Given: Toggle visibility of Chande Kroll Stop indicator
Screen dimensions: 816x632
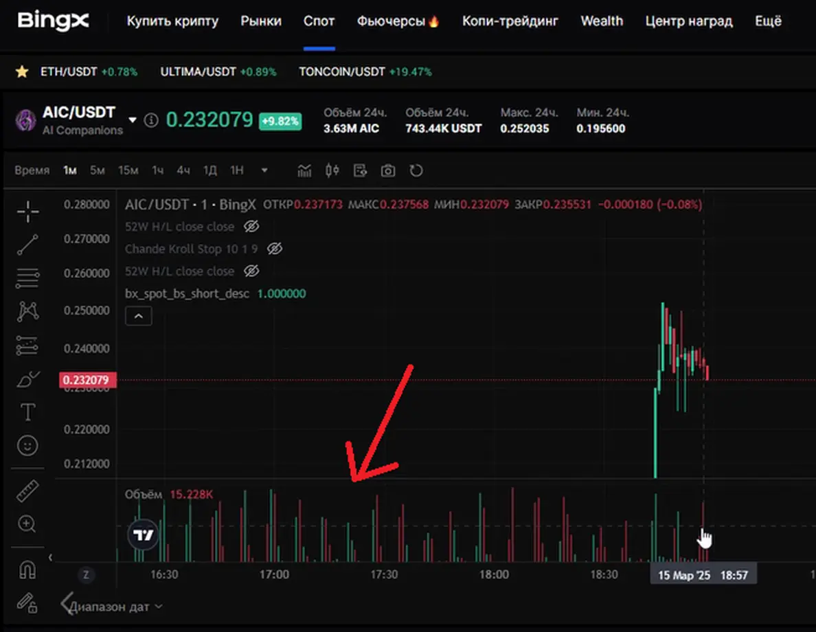Looking at the screenshot, I should (275, 249).
